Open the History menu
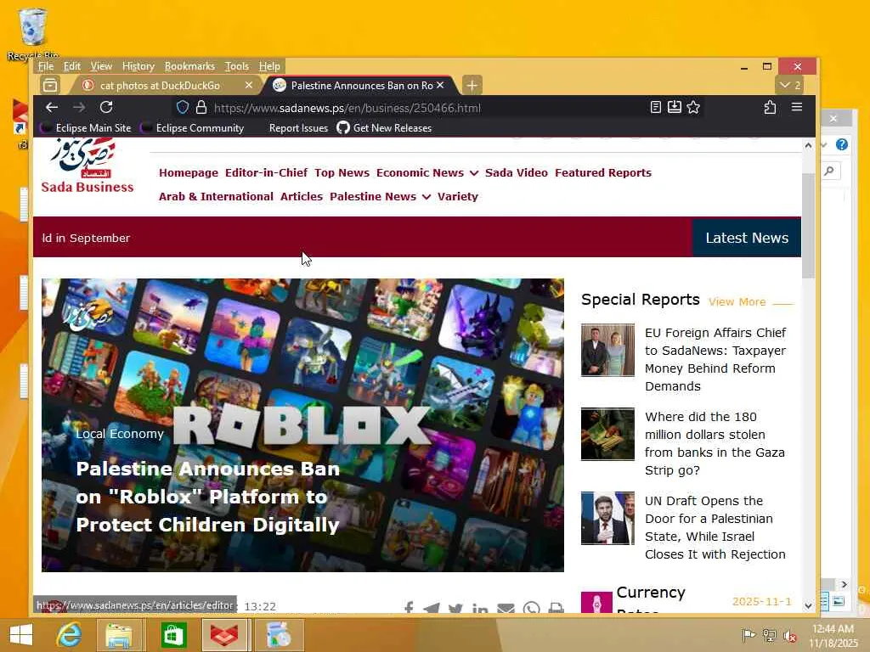The width and height of the screenshot is (870, 652). pos(138,66)
